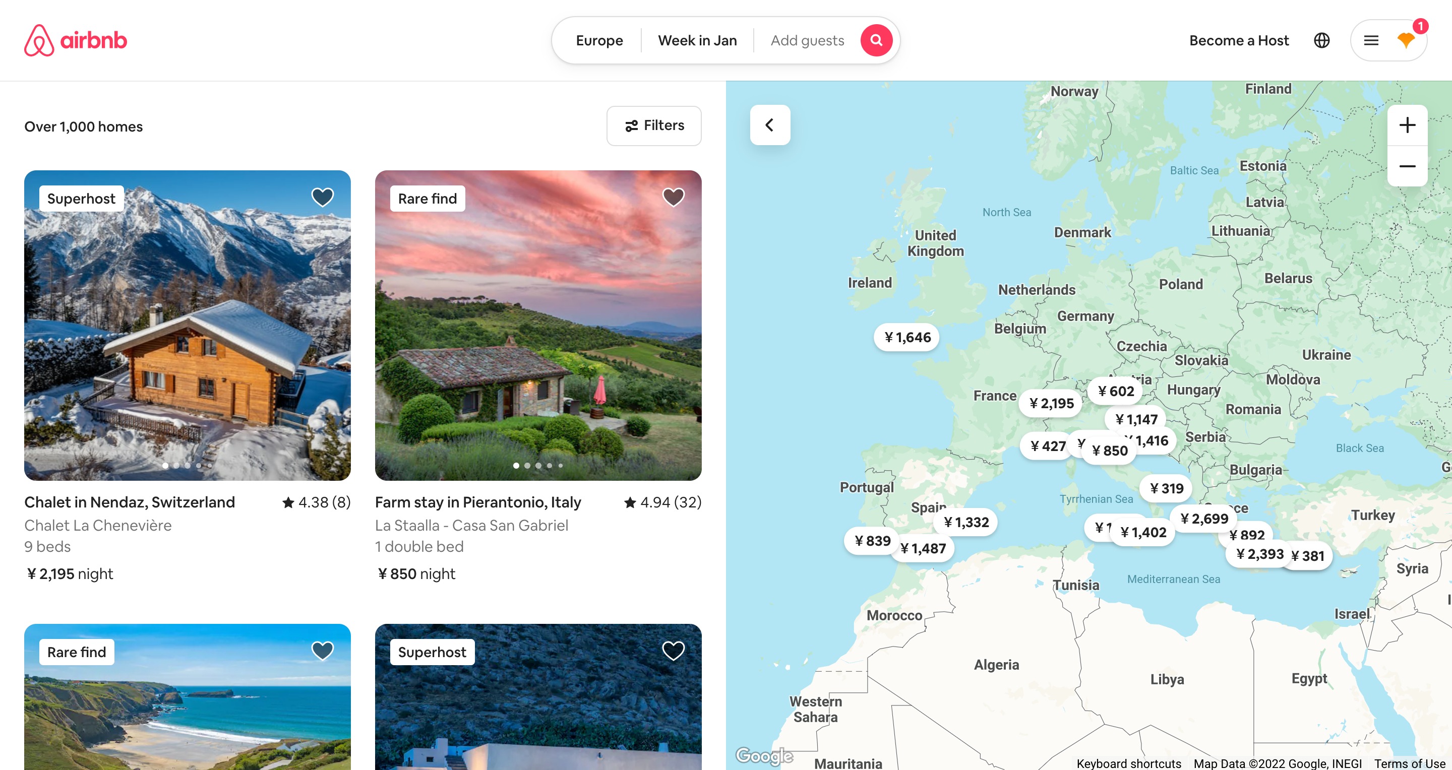Screen dimensions: 1452x770
Task: Click the ¥850 night price text
Action: click(x=416, y=573)
